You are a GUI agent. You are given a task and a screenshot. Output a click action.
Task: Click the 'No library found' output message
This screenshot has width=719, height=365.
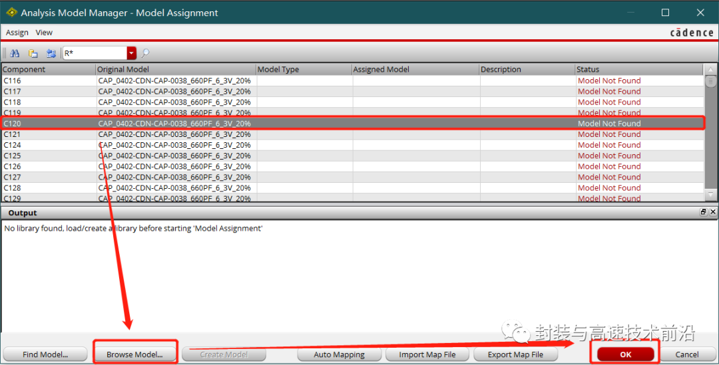[x=133, y=228]
